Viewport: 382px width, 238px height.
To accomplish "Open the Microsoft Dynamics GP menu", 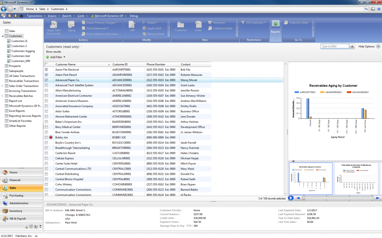I will click(x=109, y=16).
